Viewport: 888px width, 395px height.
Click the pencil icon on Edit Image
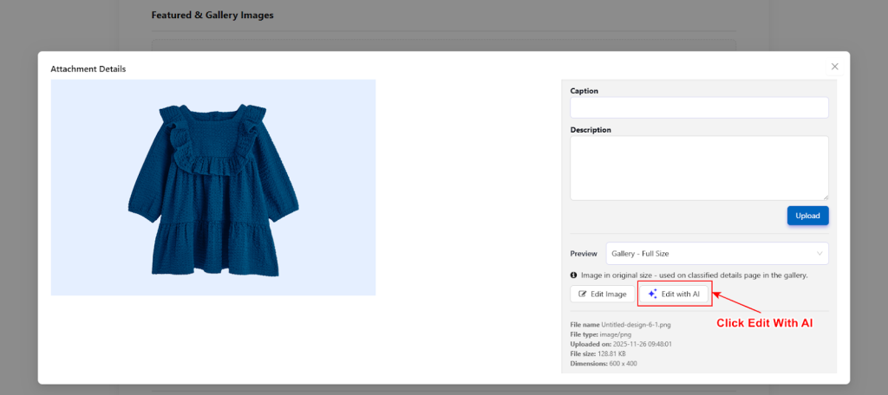tap(582, 295)
